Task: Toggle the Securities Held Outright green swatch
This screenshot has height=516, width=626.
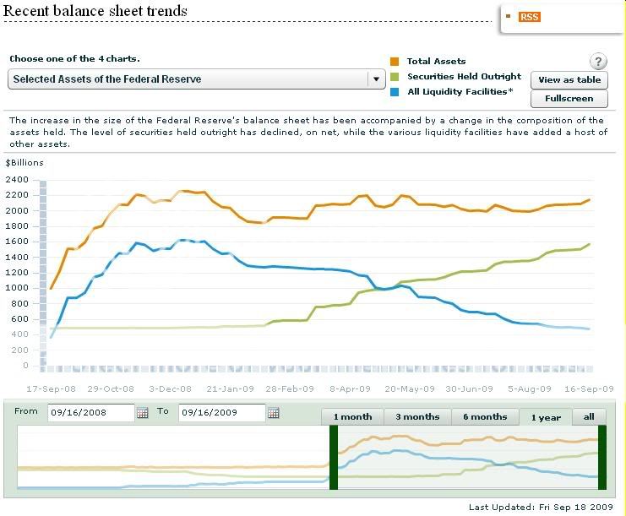Action: click(395, 77)
